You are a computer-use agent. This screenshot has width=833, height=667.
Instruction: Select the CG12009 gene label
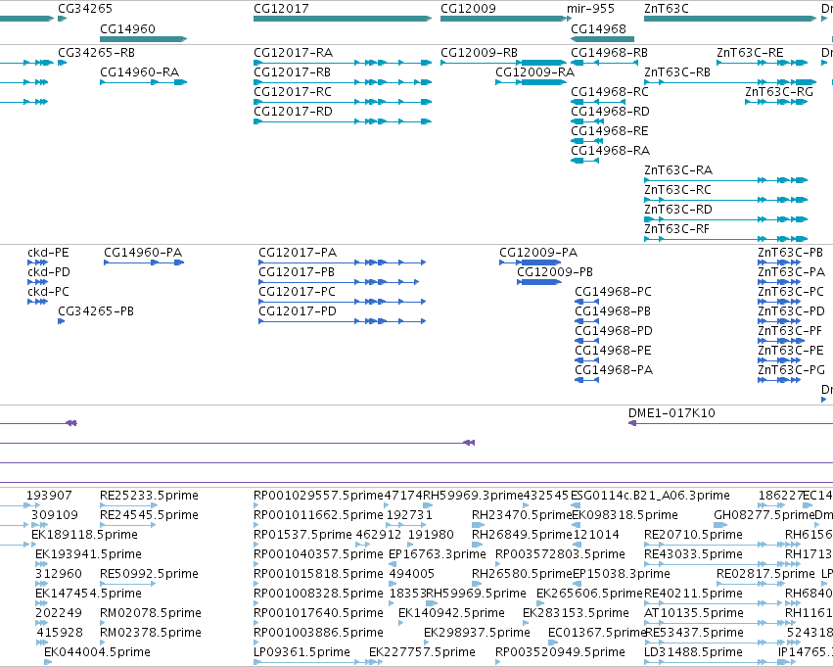pyautogui.click(x=468, y=9)
